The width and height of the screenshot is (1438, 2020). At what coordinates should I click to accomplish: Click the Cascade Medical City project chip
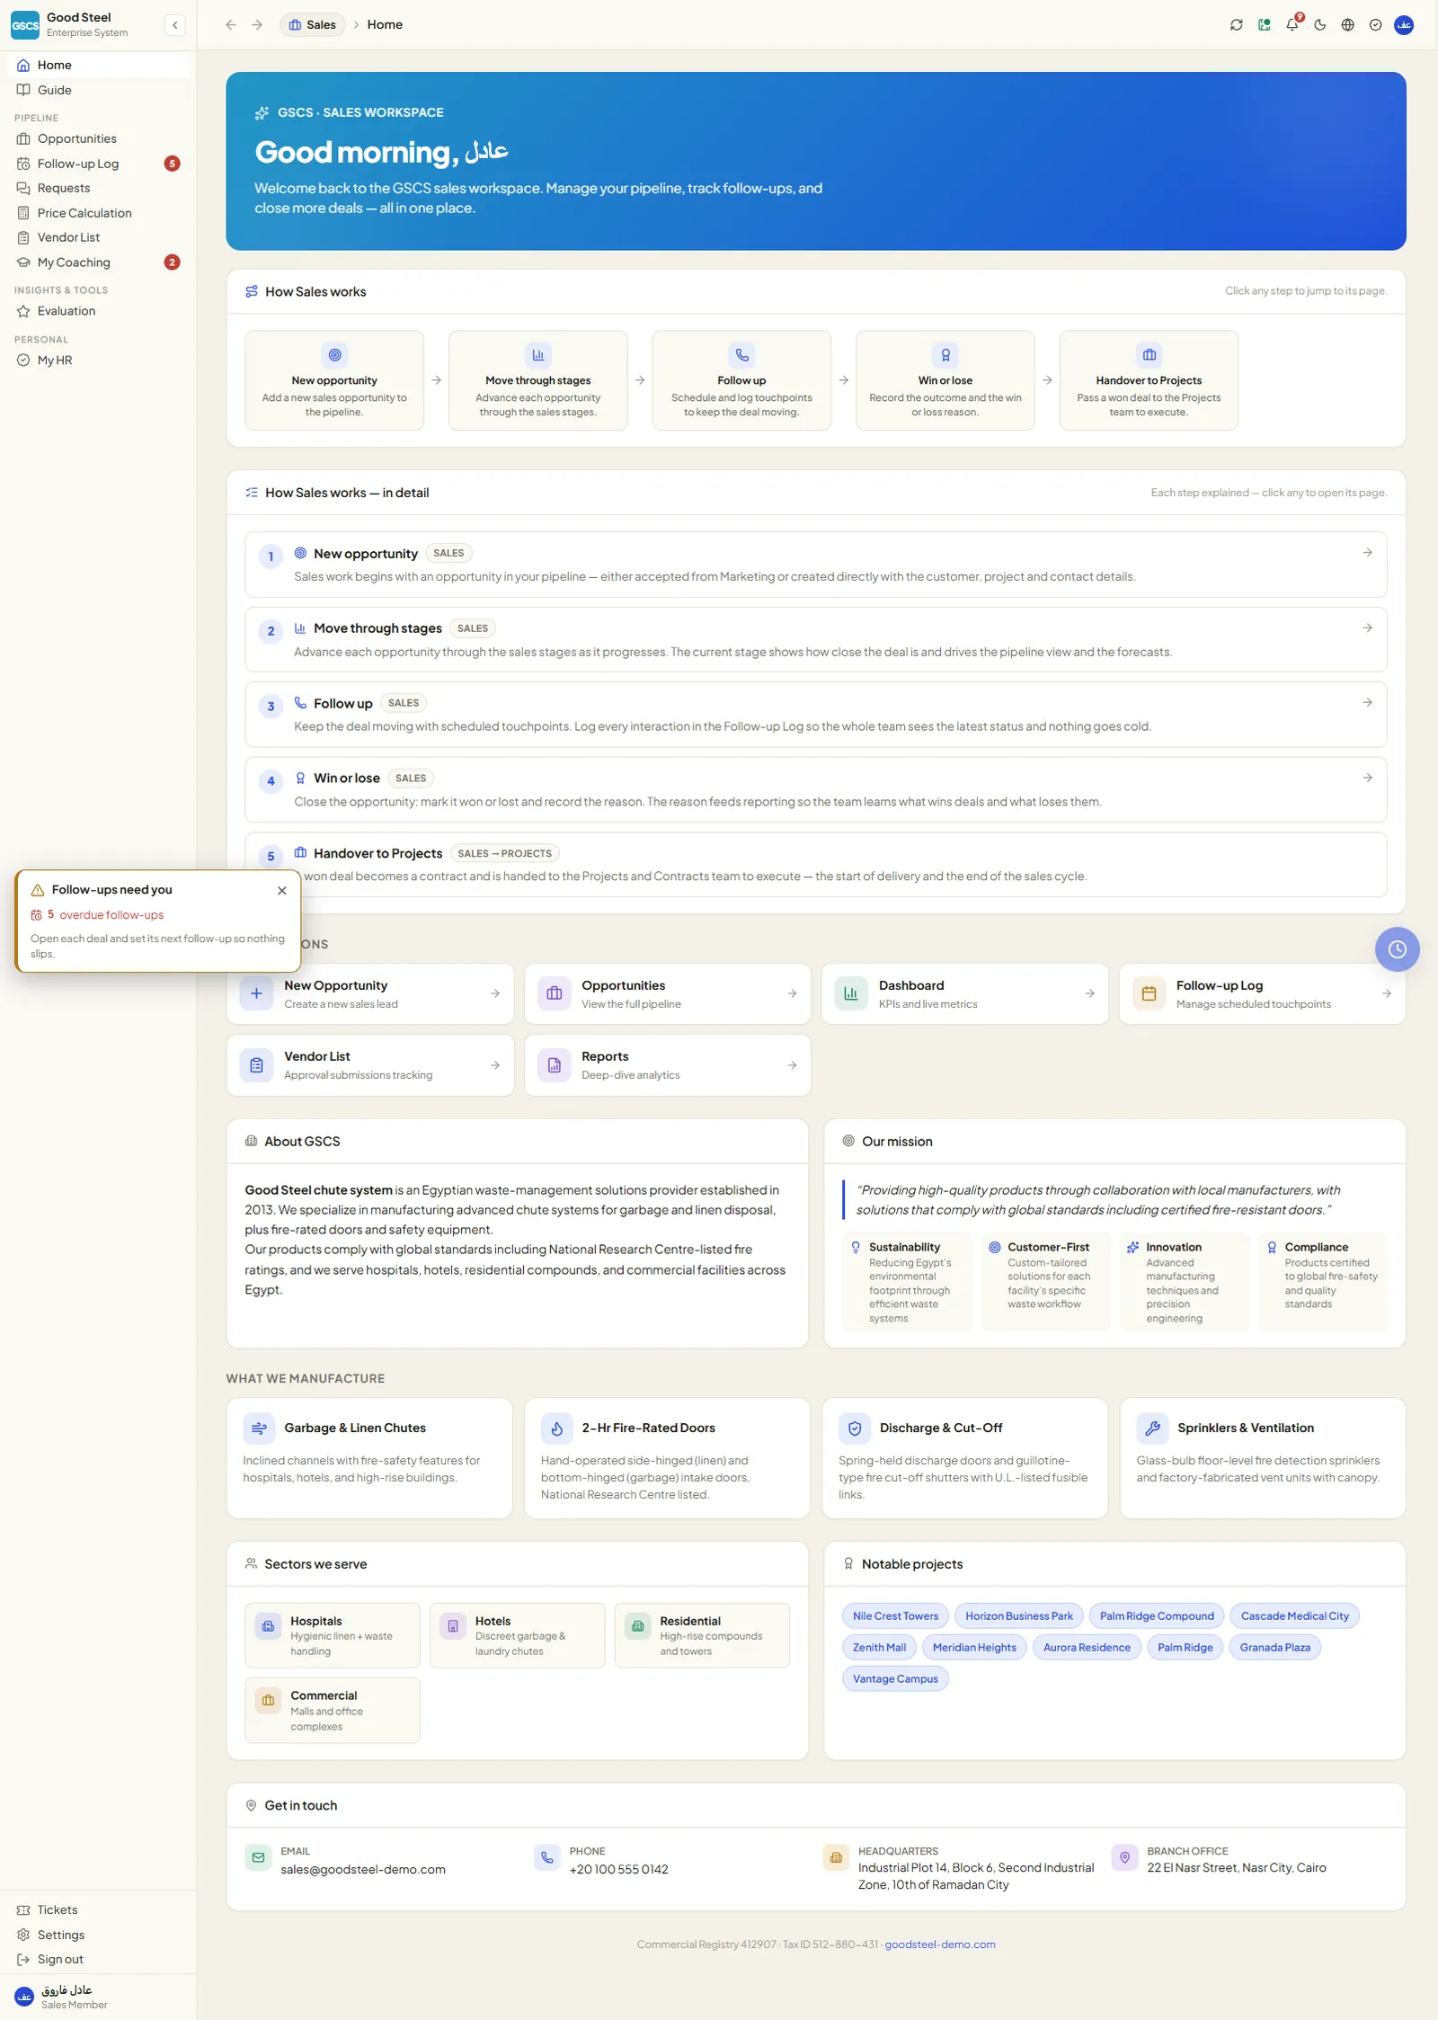tap(1294, 1615)
